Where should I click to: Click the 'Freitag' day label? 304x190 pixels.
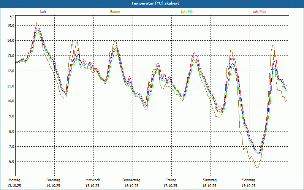coord(171,180)
